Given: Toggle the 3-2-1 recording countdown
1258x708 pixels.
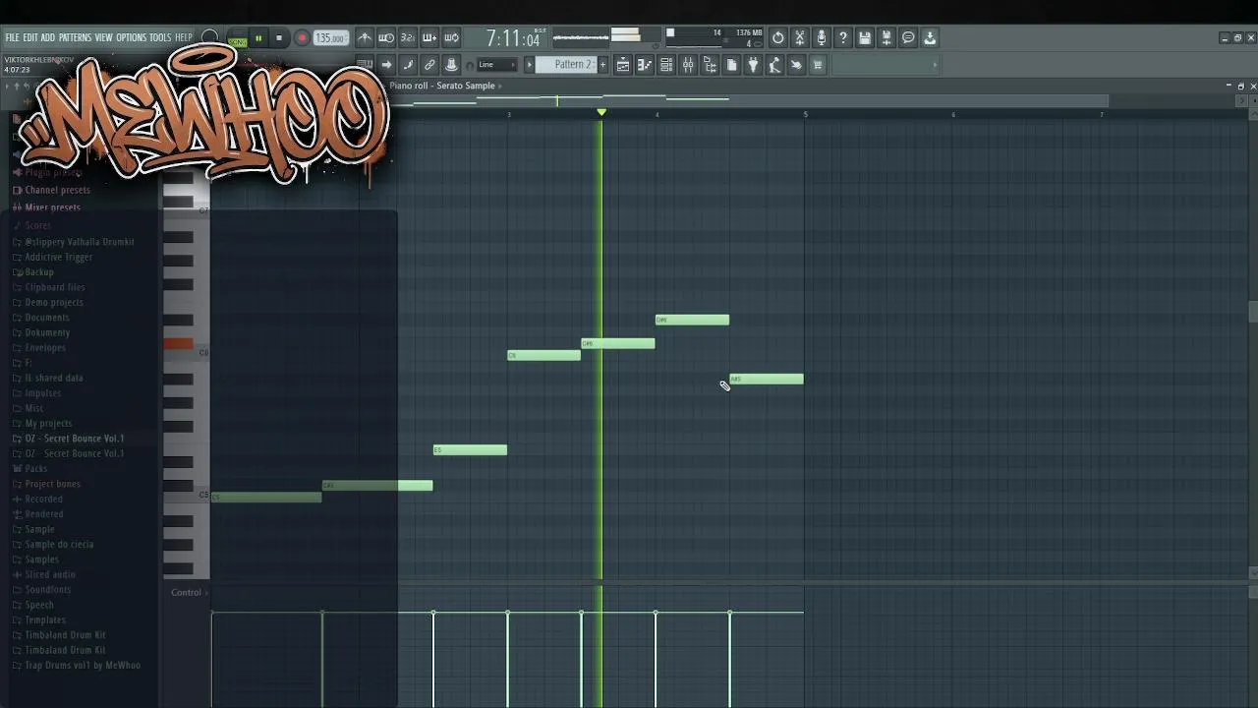Looking at the screenshot, I should [x=408, y=38].
